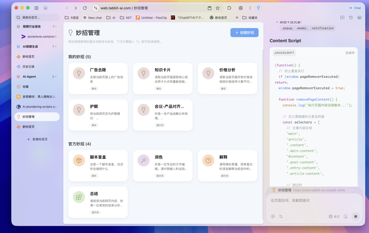Viewport: 369px width, 233px height.
Task: Open the 收藏夹 bookmarks folder
Action: click(250, 18)
